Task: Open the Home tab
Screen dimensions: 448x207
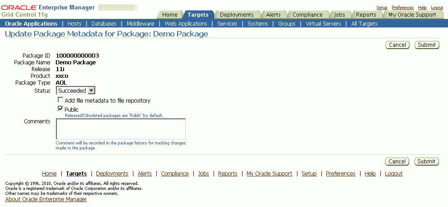Action: click(x=170, y=14)
